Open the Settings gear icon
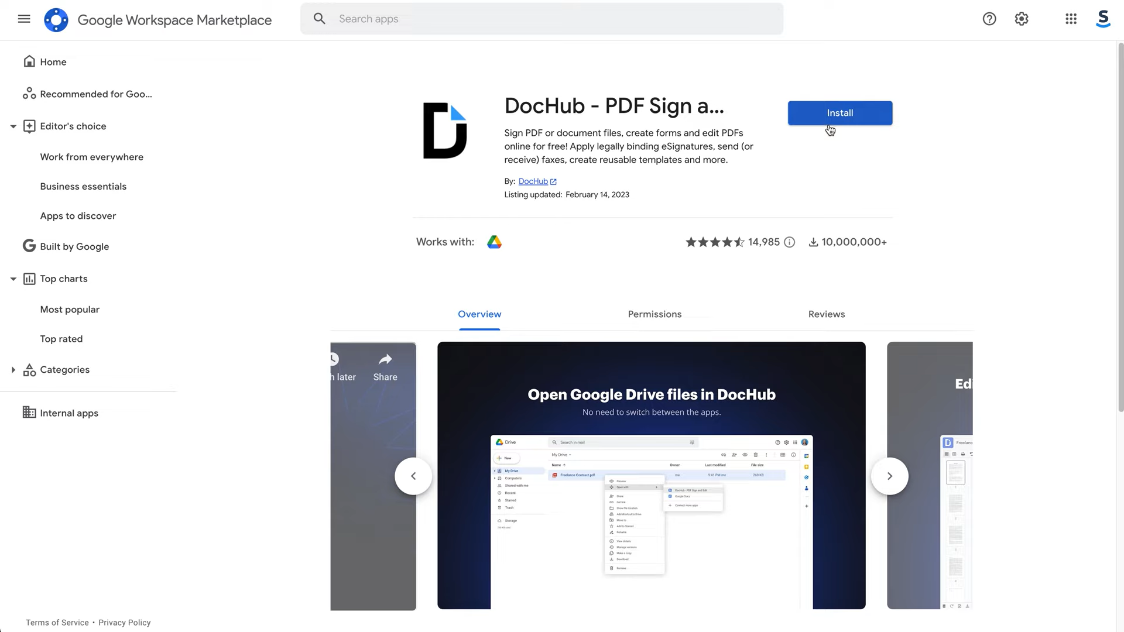Screen dimensions: 1124x632 tap(1022, 19)
